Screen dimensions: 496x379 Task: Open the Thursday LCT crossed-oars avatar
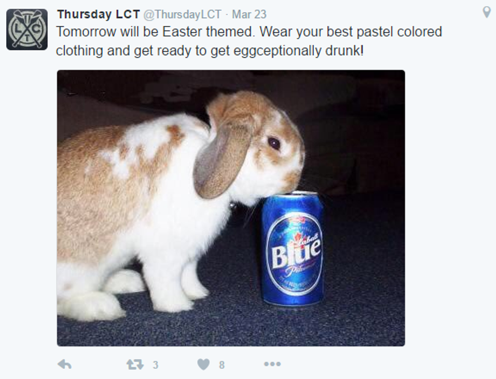27,29
